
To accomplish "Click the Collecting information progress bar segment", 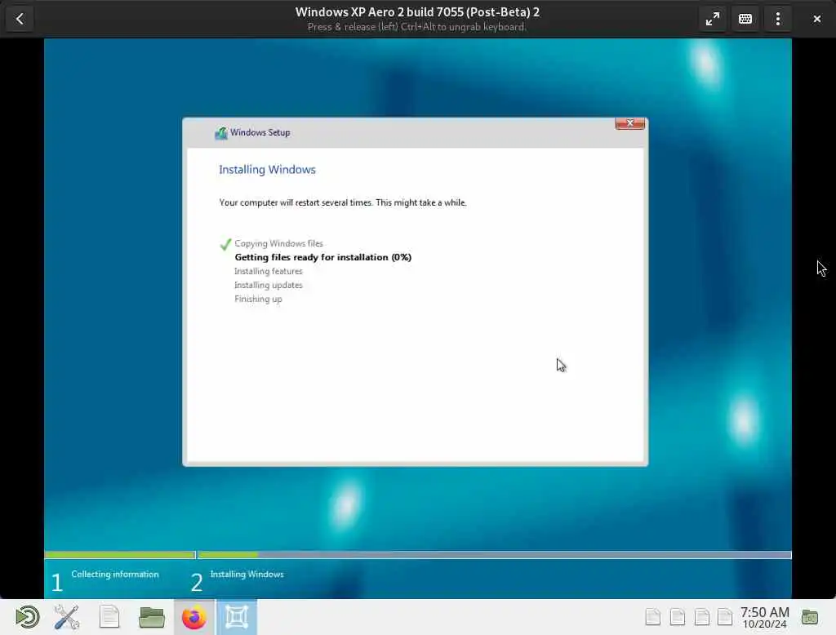I will tap(120, 555).
